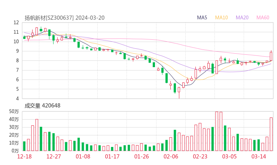
Task: Click the 03-14 date axis label
Action: click(x=259, y=156)
